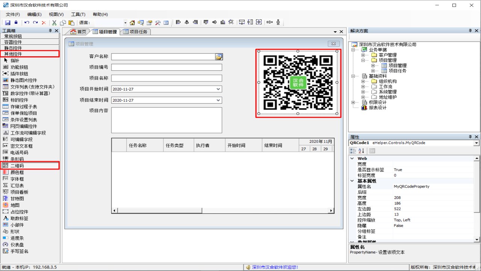Click the folder browse icon beside 客户名称
The height and width of the screenshot is (271, 481).
point(219,56)
